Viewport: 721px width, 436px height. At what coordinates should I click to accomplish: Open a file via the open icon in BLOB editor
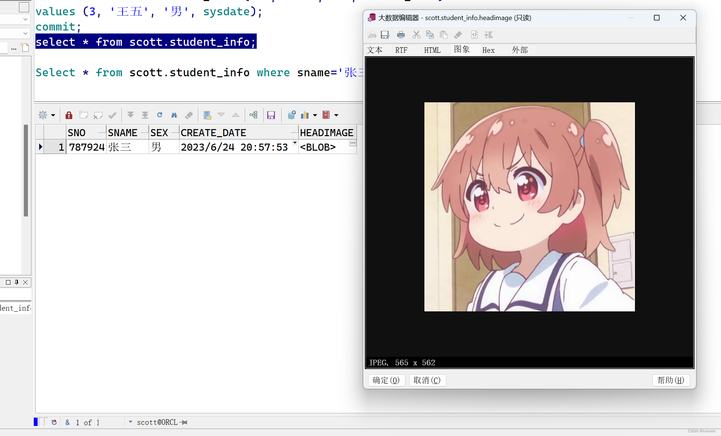pos(372,35)
